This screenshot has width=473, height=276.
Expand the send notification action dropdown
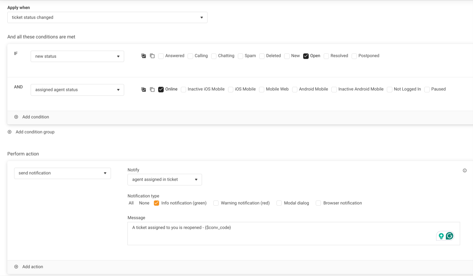[x=62, y=173]
